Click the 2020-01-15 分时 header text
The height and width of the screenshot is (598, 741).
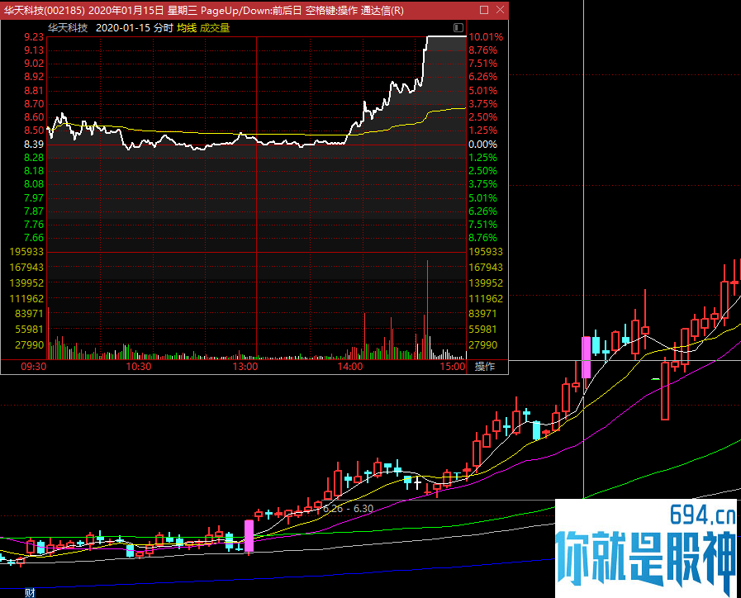tap(135, 28)
